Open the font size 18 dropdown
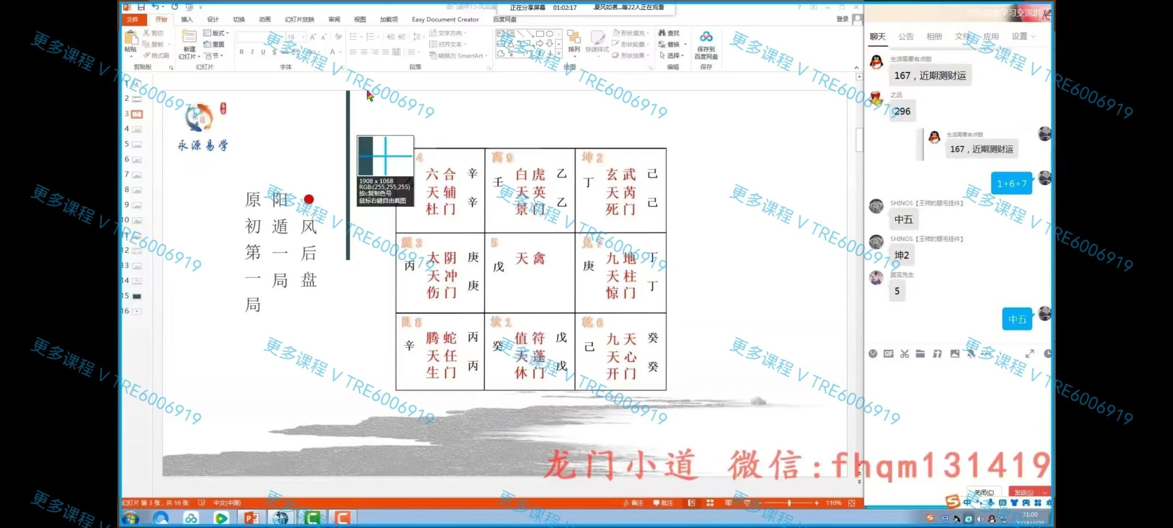1173x528 pixels. coord(303,37)
